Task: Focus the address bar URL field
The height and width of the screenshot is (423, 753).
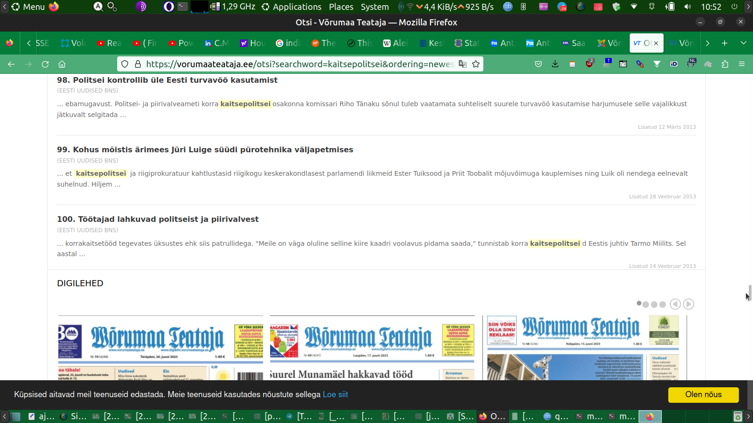Action: tap(299, 64)
